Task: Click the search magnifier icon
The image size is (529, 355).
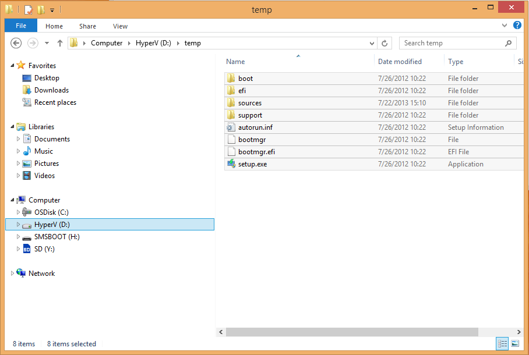Action: point(509,43)
